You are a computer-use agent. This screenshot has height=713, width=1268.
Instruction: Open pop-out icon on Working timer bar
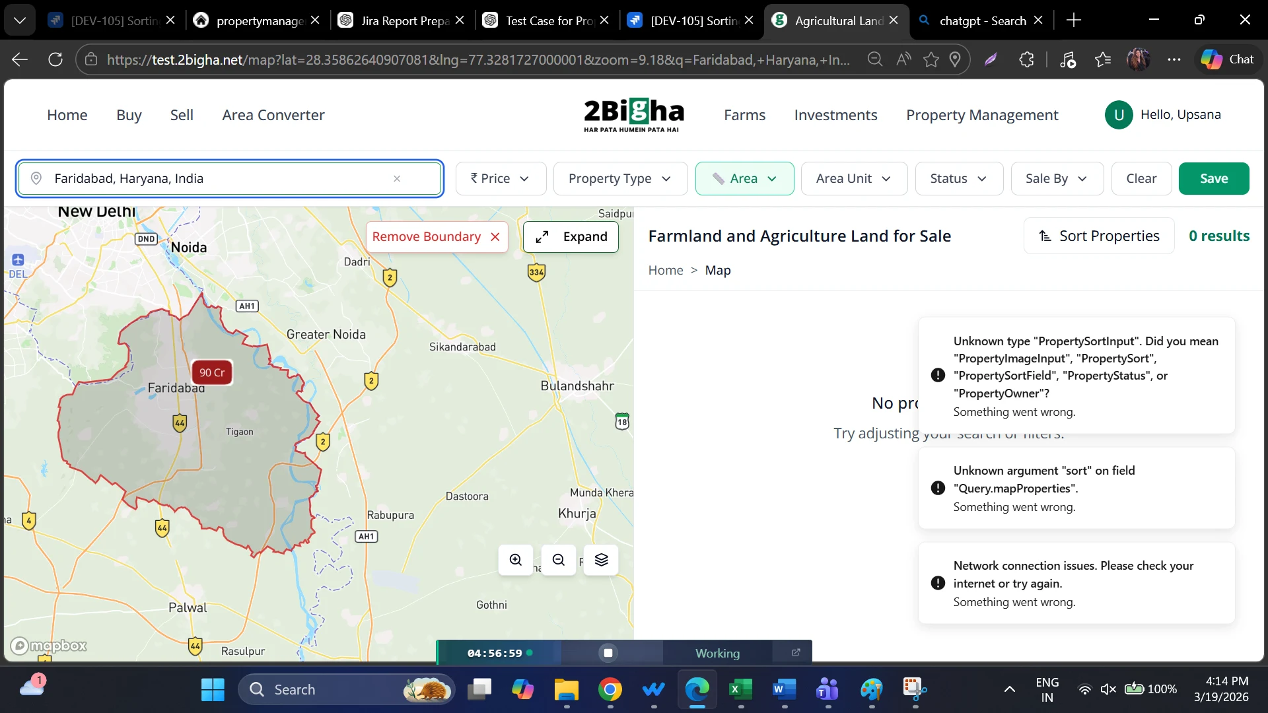pos(796,652)
